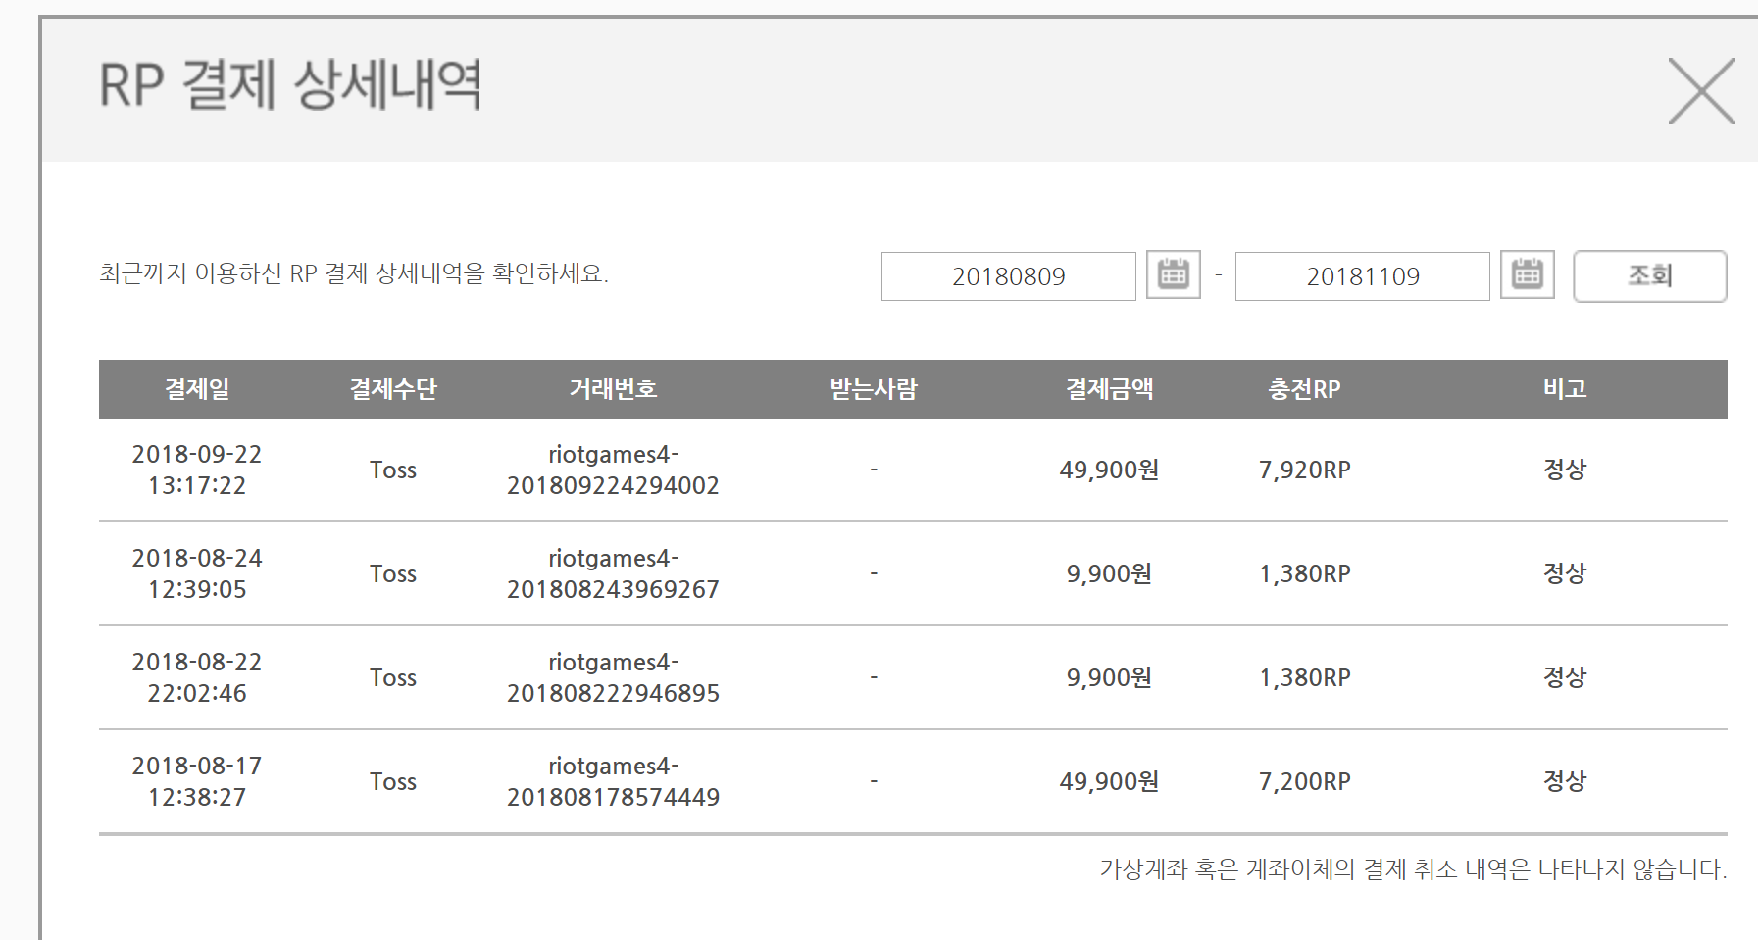
Task: Select payment date 2018-08-22 22:02:46
Action: (x=197, y=677)
